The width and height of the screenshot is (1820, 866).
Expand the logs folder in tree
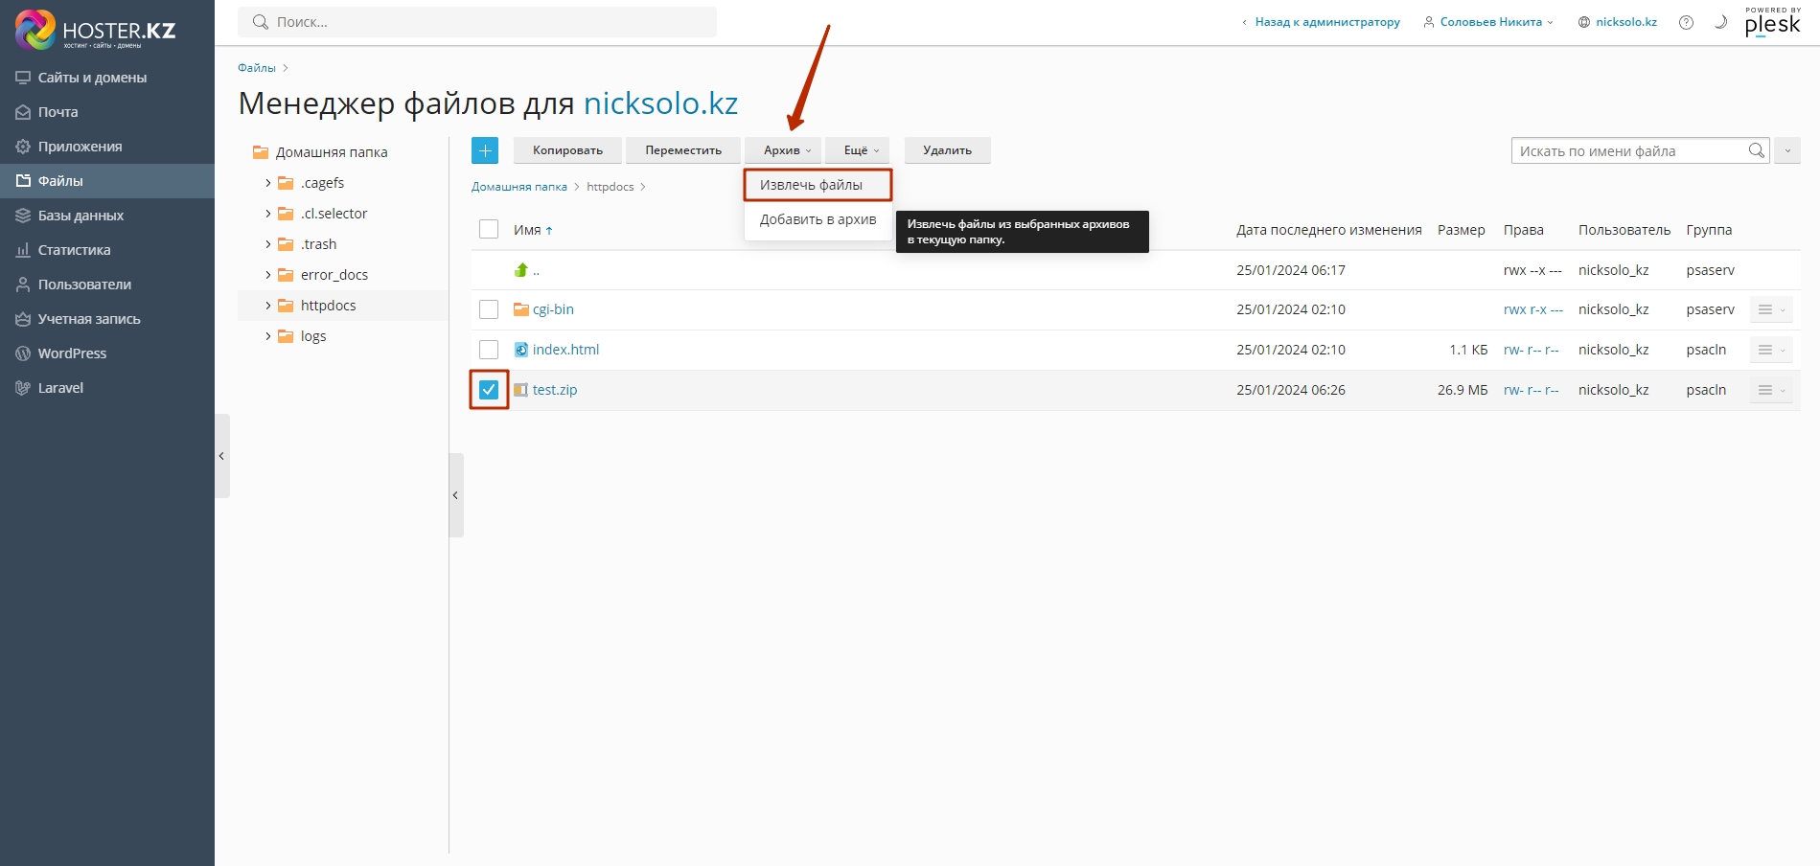coord(268,336)
